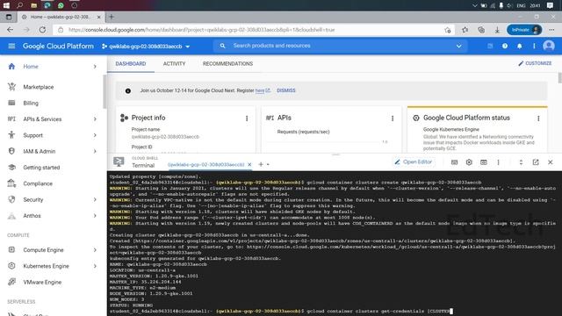Open browser collections icon

point(481,30)
